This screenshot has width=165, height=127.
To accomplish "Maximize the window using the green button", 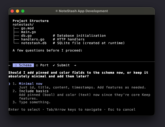I will click(x=23, y=11).
